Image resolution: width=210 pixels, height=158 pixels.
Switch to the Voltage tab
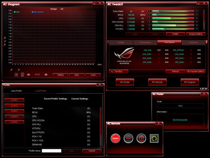point(121,42)
